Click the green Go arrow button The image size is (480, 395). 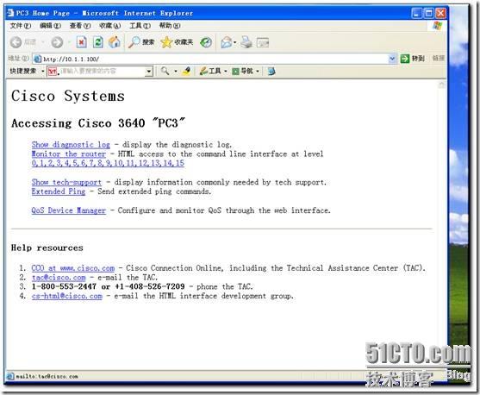tap(405, 59)
